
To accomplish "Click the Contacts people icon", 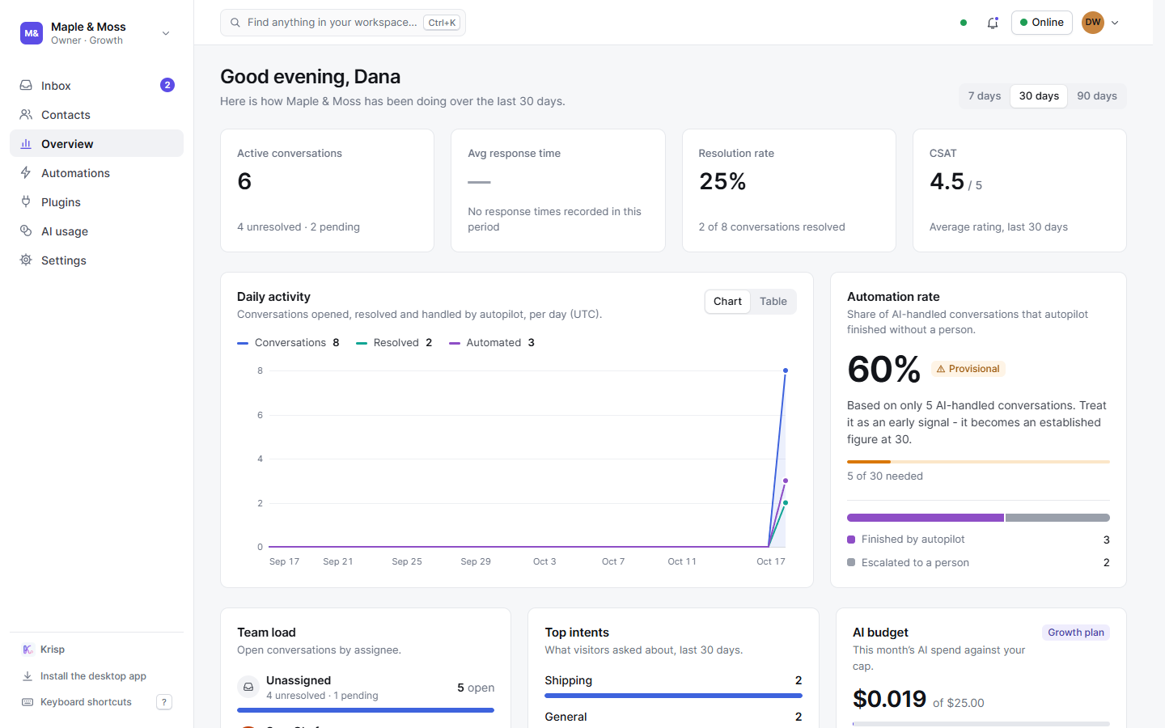I will click(x=26, y=114).
